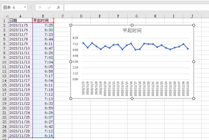Click the chart's left-middle resize handle
Viewport: 209px width, 140px height.
[x=71, y=62]
